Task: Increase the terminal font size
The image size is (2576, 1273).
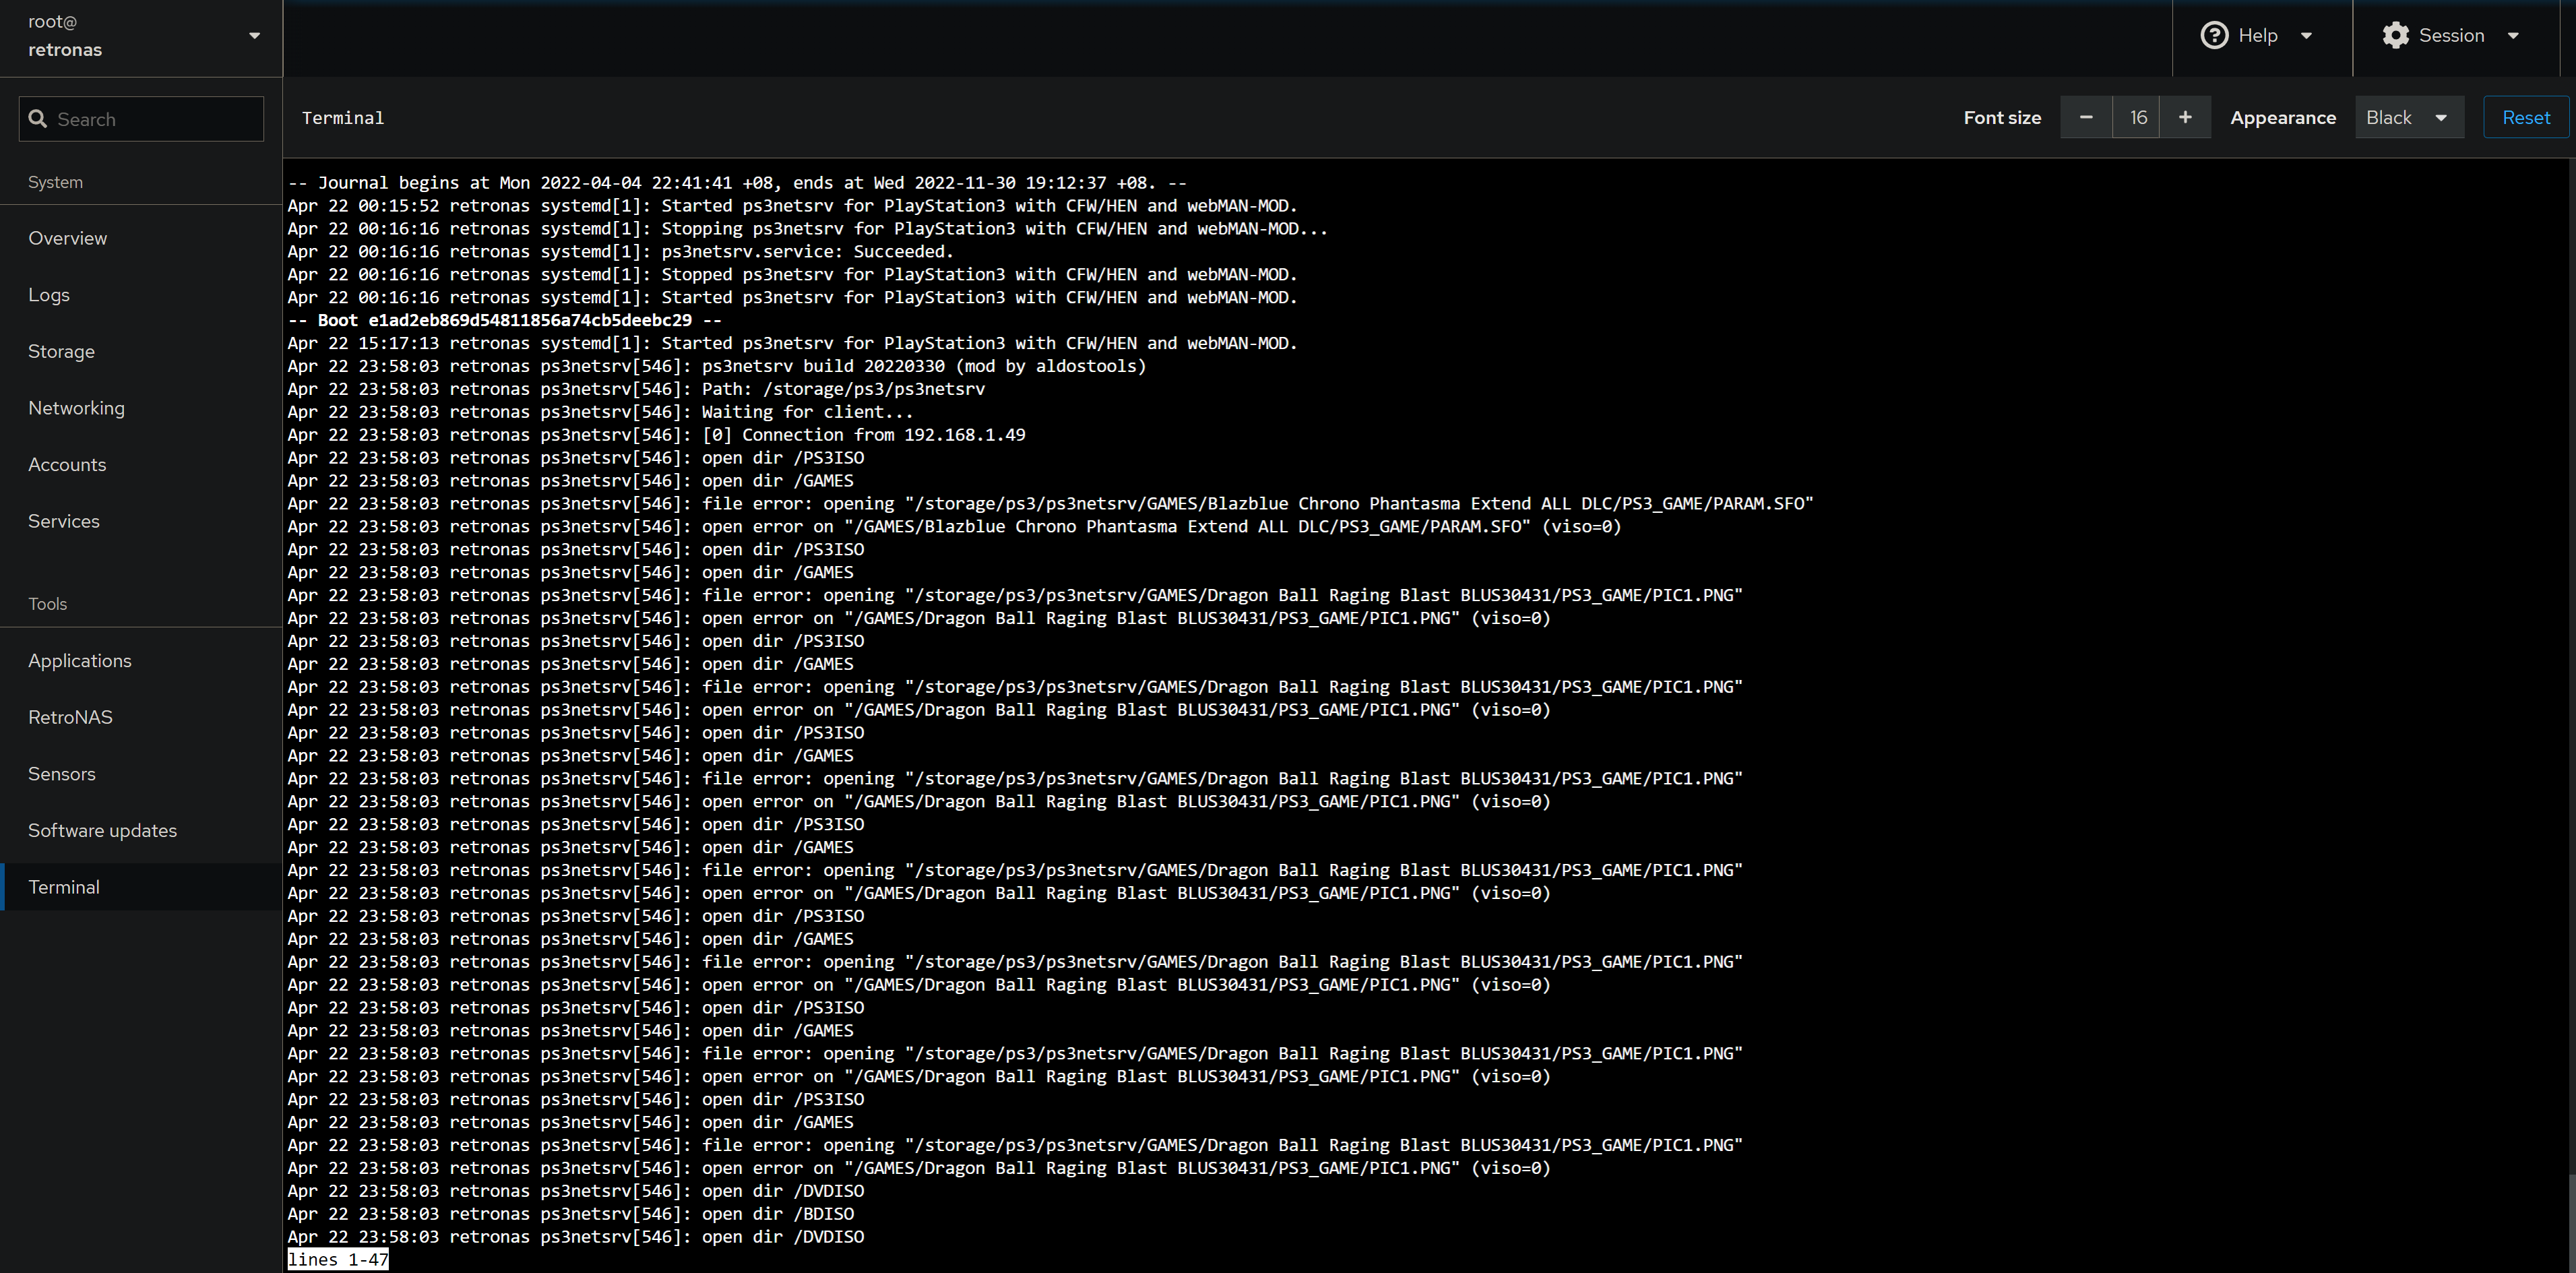Action: coord(2185,117)
